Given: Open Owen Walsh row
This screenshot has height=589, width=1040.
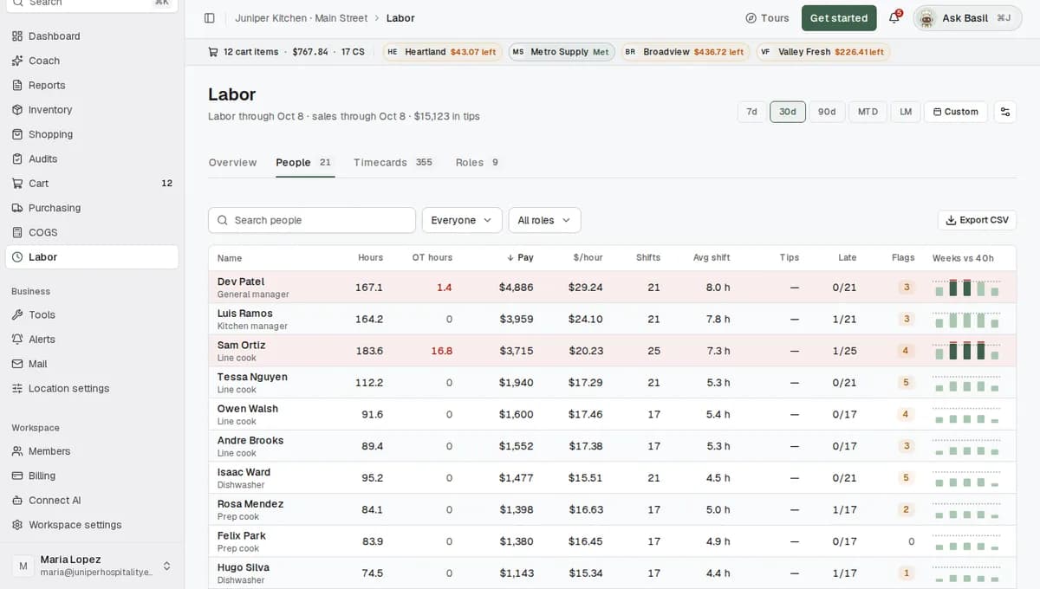Looking at the screenshot, I should point(612,414).
